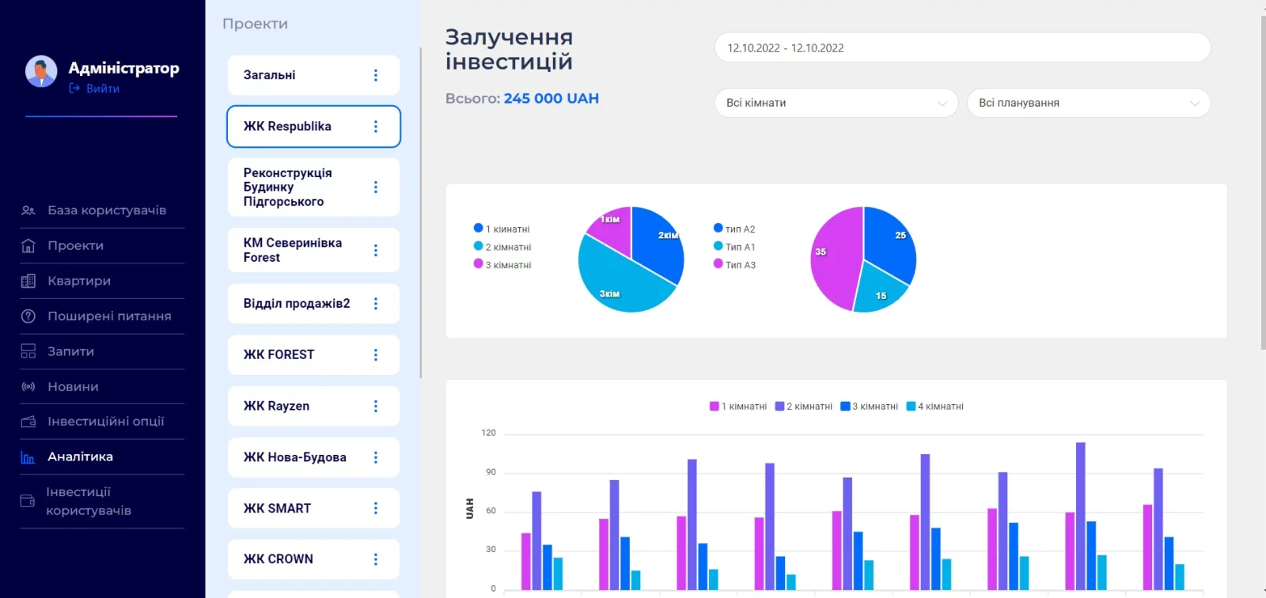Screen dimensions: 1266x598
Task: Click the users icon beside База користувачів
Action: point(28,210)
